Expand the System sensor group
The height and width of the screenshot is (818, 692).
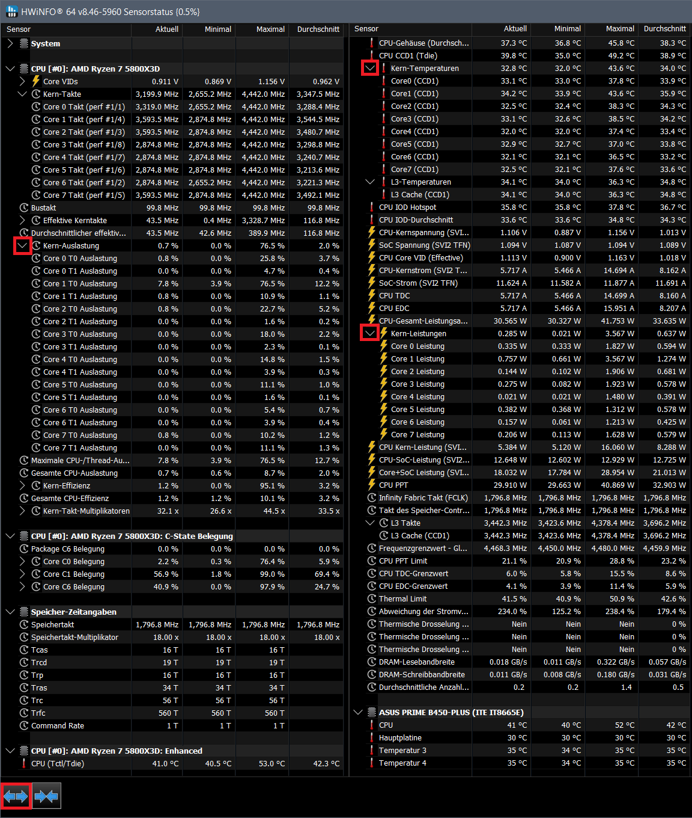click(x=10, y=43)
